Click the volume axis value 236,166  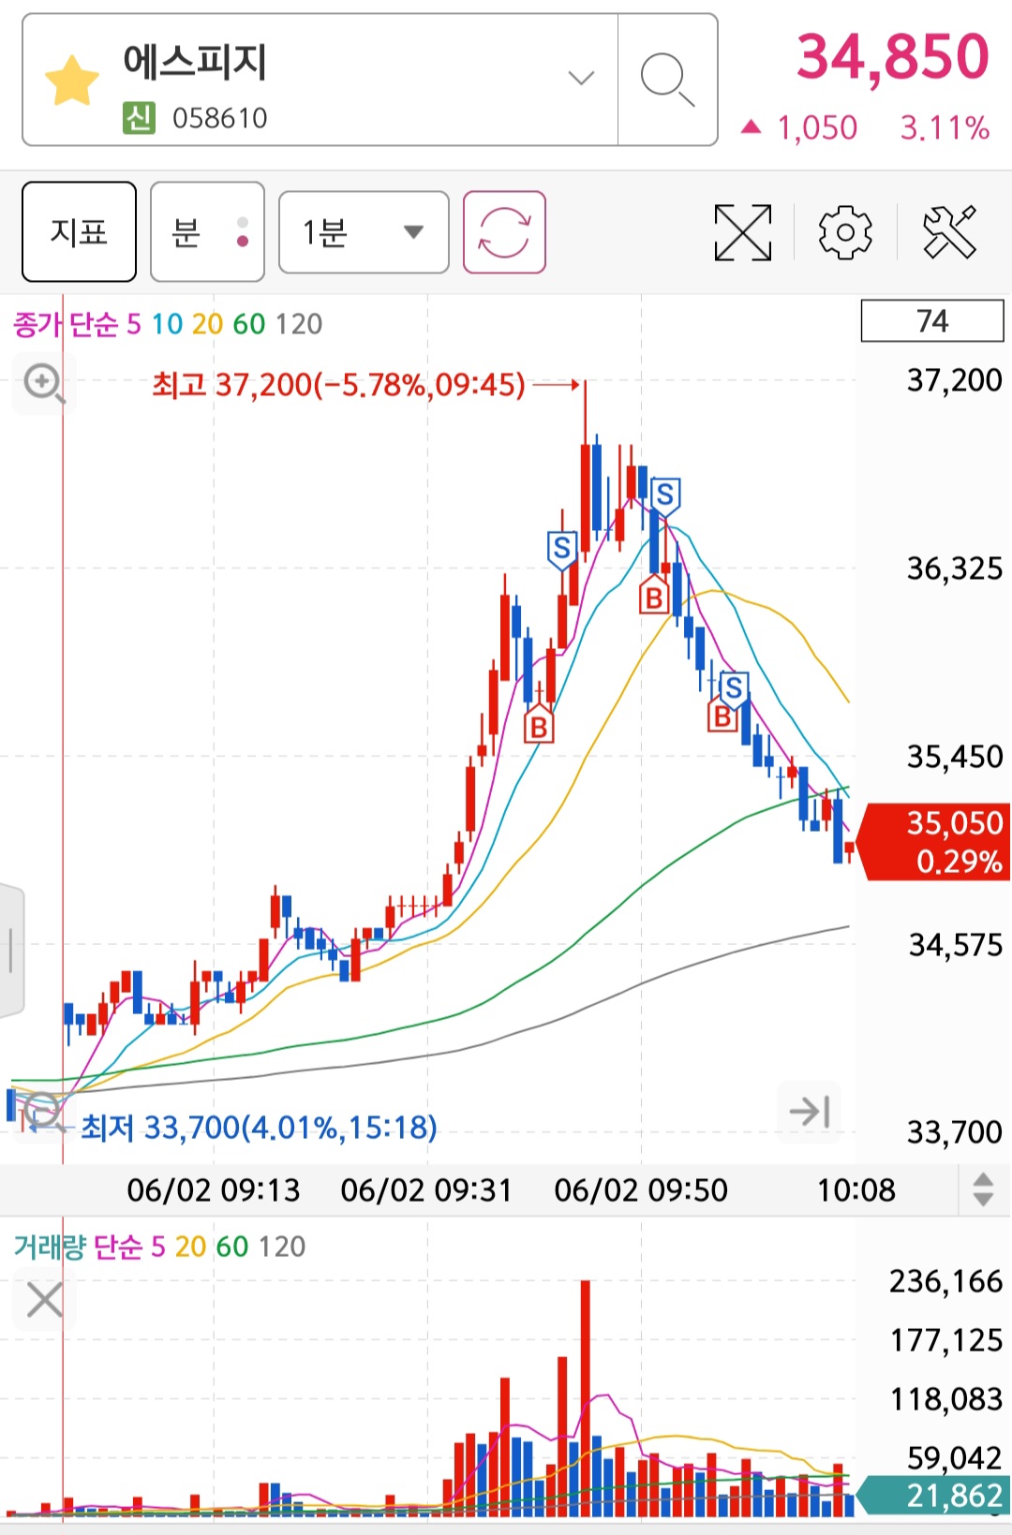[x=945, y=1281]
